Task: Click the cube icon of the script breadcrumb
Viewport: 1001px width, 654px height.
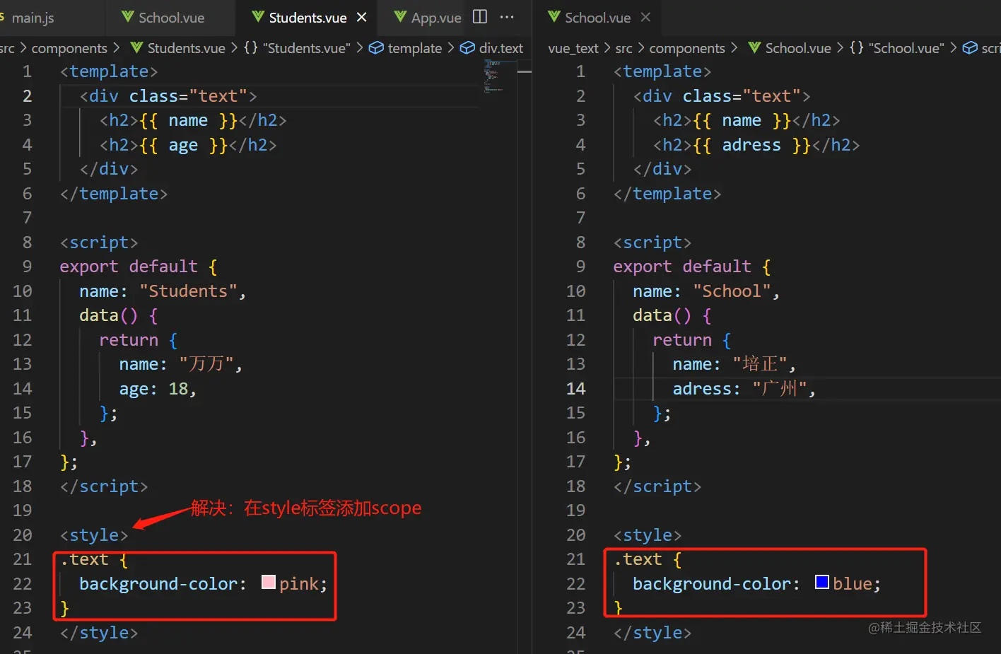Action: click(x=971, y=47)
